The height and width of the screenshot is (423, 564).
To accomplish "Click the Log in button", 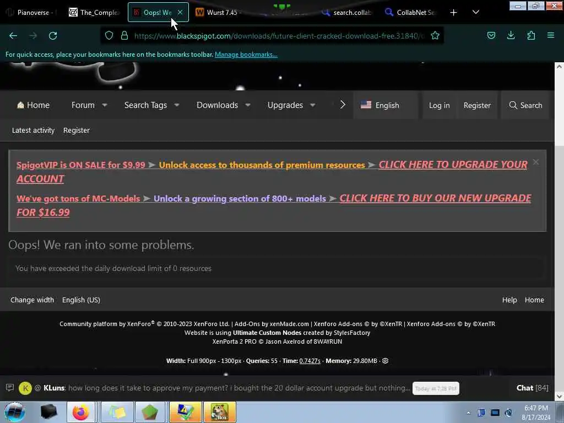I will point(439,105).
